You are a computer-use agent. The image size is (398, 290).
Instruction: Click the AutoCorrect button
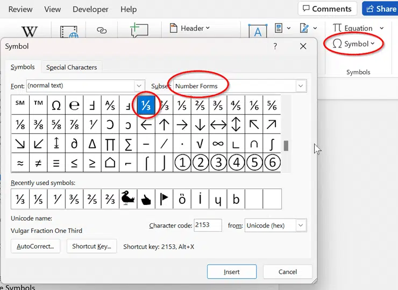pyautogui.click(x=35, y=246)
